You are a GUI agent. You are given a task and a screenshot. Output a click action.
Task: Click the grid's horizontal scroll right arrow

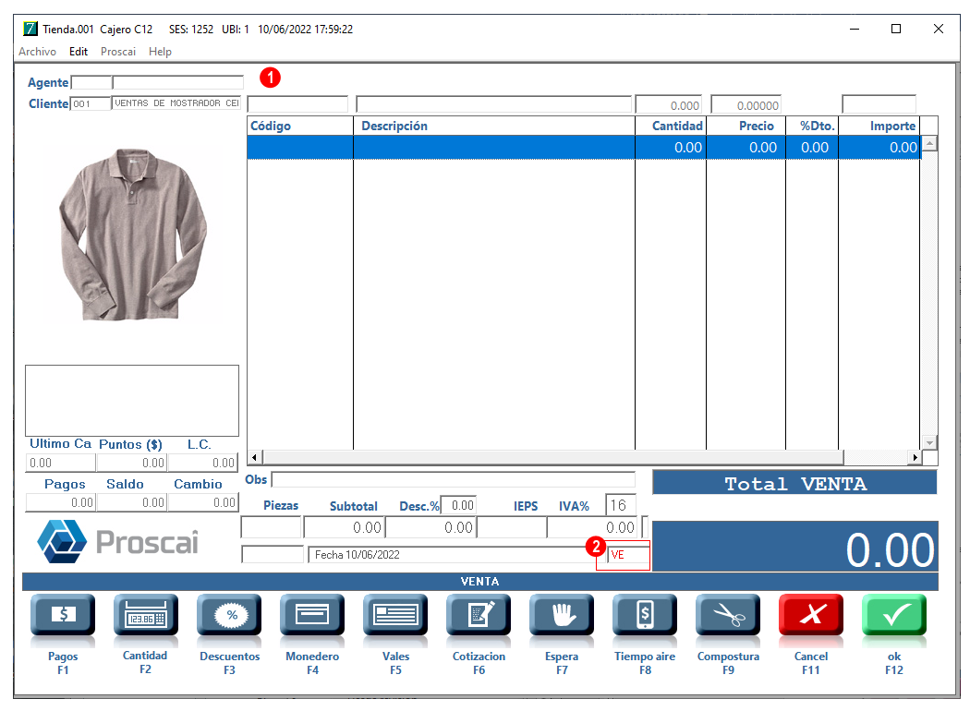915,457
